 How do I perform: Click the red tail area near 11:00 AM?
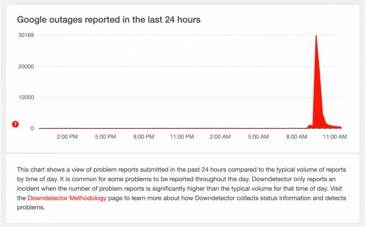(x=332, y=126)
